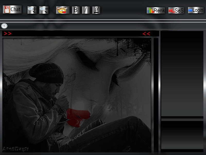Click the red >> arrows
This screenshot has height=155, width=206.
click(x=7, y=34)
